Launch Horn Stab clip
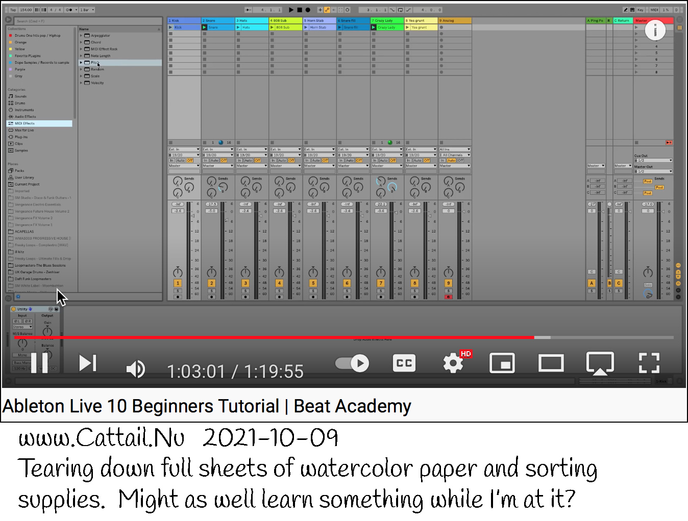Image resolution: width=688 pixels, height=521 pixels. (306, 28)
